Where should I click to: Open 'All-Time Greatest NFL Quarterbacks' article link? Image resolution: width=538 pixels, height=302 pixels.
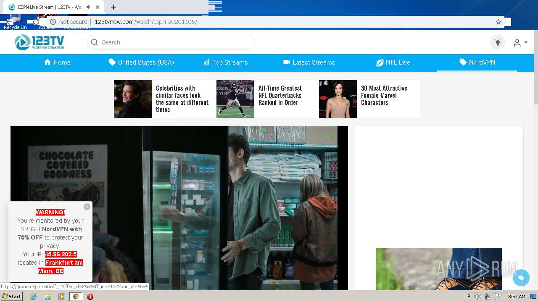pos(280,95)
